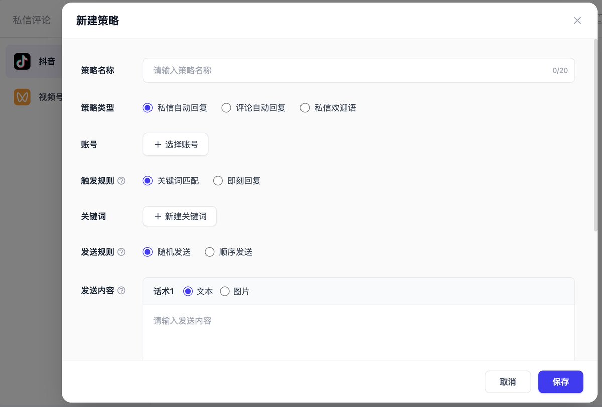Focus the 请输入发送内容 text area
602x407 pixels.
(x=359, y=333)
